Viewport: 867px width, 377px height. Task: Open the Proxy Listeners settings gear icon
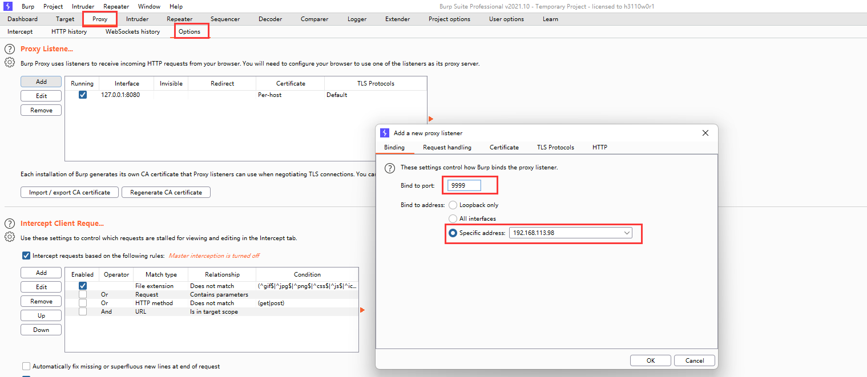[x=10, y=63]
